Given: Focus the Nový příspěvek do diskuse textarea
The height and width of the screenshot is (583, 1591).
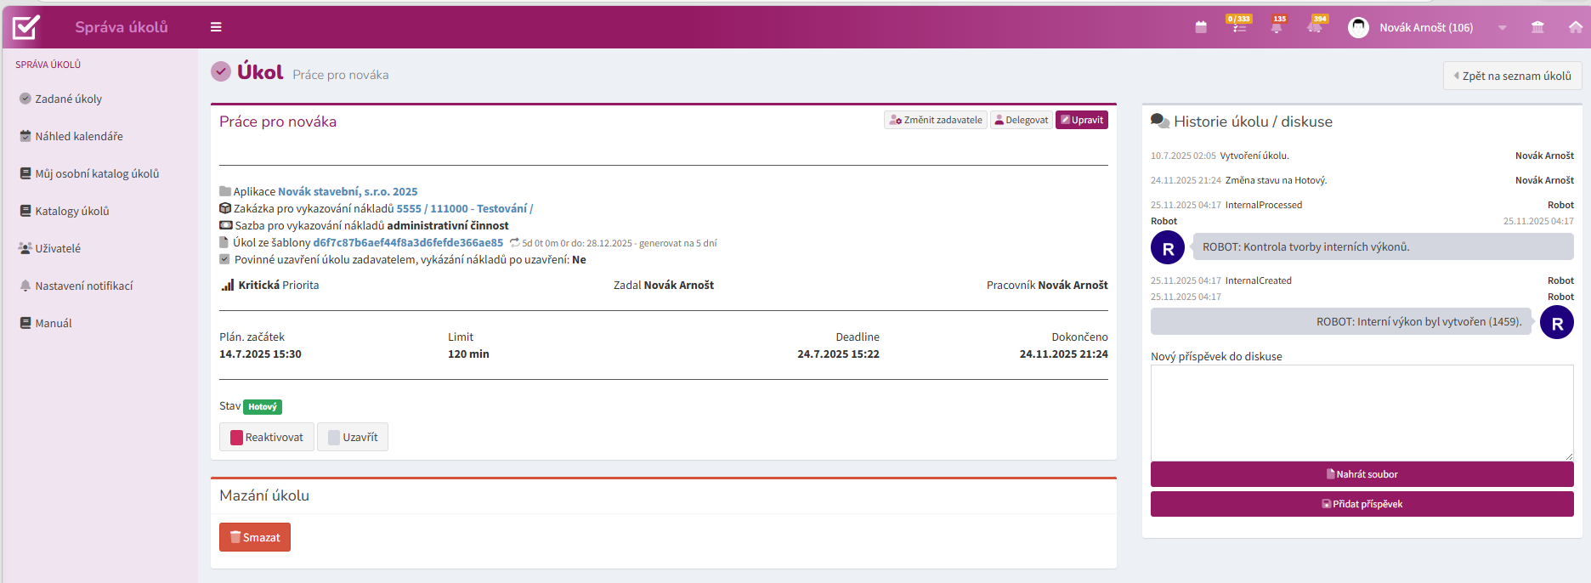Looking at the screenshot, I should point(1362,413).
